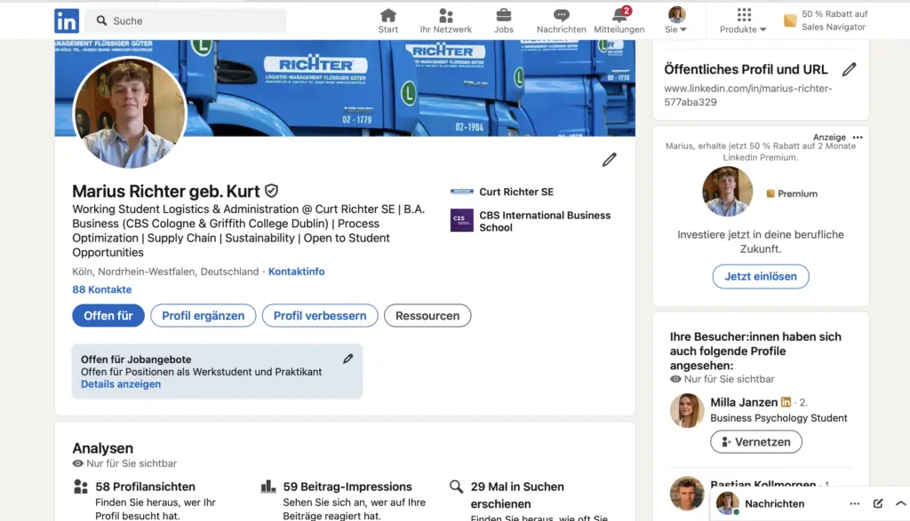
Task: Expand the Produkte apps menu
Action: coord(744,21)
